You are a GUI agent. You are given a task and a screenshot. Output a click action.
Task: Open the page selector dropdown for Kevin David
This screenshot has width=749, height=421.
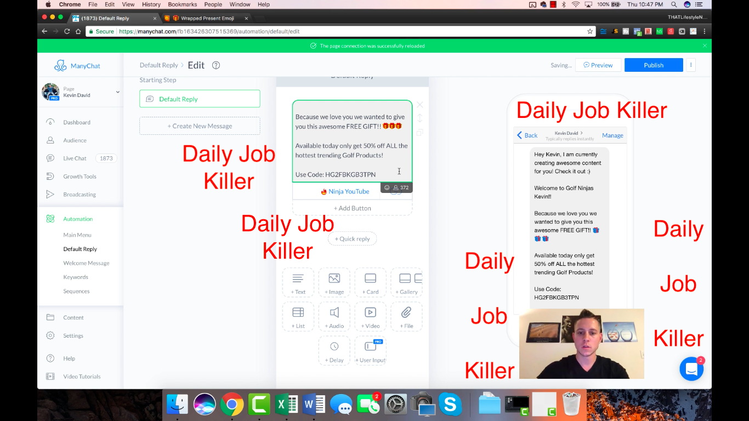(117, 92)
